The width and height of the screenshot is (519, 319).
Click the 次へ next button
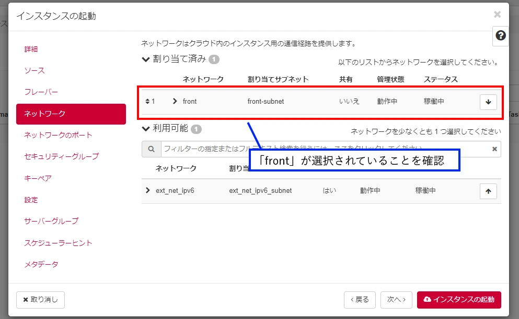396,300
